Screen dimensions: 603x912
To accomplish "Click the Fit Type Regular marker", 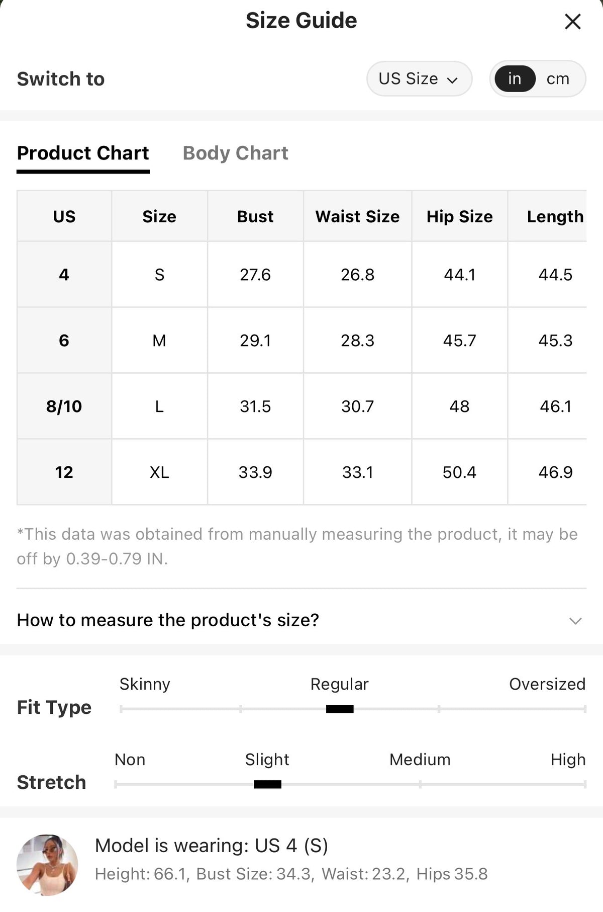I will pos(340,709).
